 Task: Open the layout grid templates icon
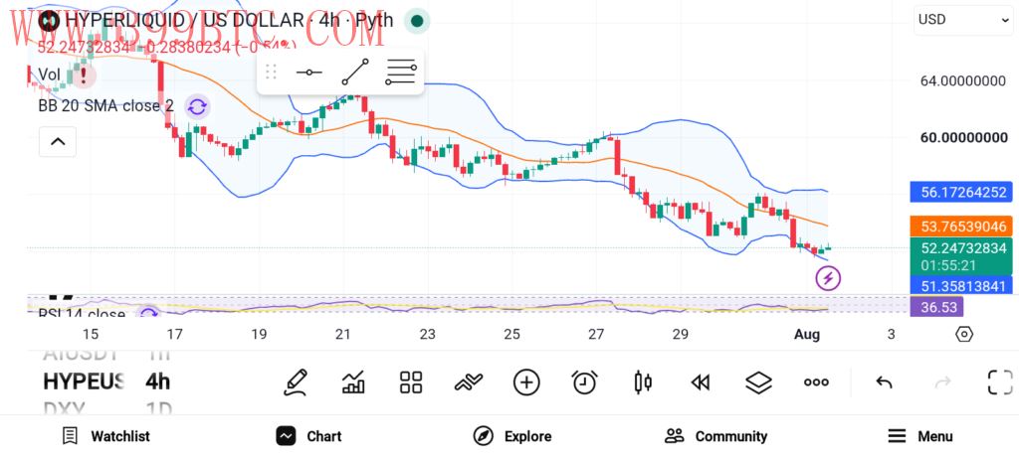coord(411,382)
